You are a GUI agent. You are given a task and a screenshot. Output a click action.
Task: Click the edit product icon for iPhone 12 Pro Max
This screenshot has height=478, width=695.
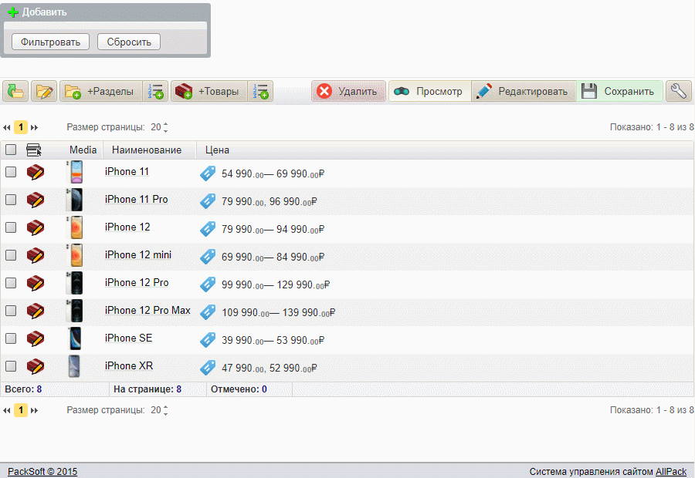[36, 311]
